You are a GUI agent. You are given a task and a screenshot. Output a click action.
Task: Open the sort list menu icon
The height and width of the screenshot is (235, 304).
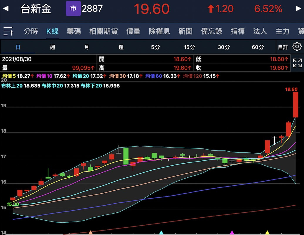pos(8,31)
